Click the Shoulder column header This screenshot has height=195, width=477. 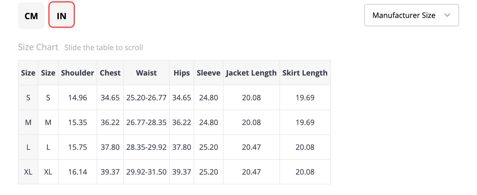coord(78,73)
